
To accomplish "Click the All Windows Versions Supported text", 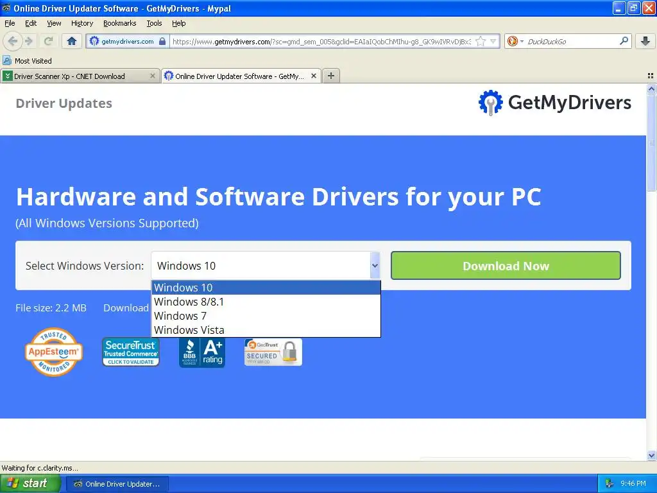I will 107,223.
